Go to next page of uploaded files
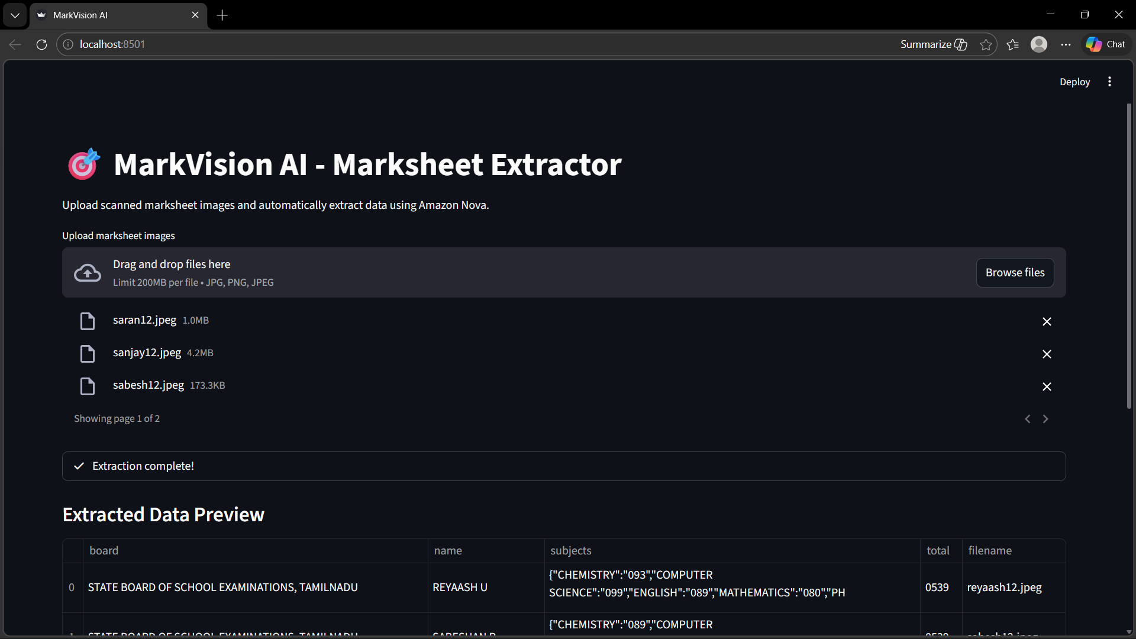 tap(1045, 419)
